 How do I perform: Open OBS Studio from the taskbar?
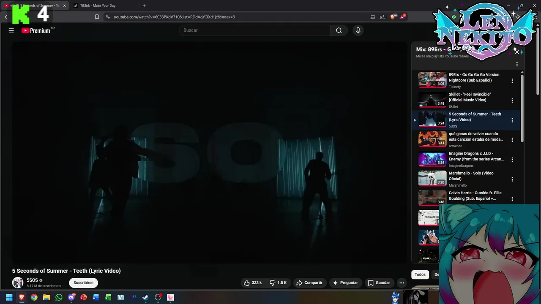coord(158,297)
